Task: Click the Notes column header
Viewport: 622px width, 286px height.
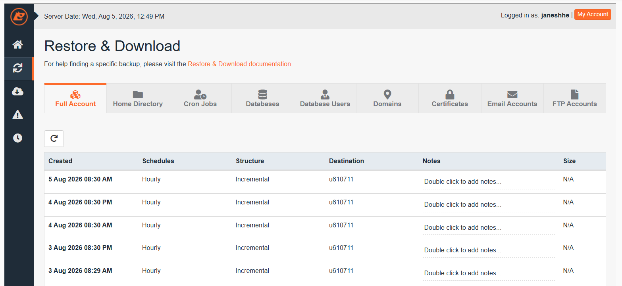Action: tap(431, 161)
